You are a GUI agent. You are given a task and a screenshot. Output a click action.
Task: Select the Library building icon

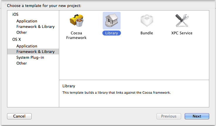112,21
